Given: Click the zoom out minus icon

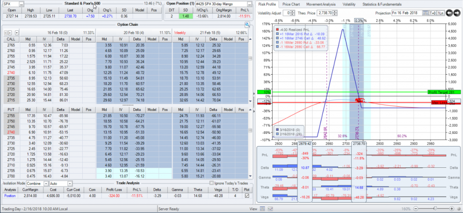Looking at the screenshot, I should point(416,208).
